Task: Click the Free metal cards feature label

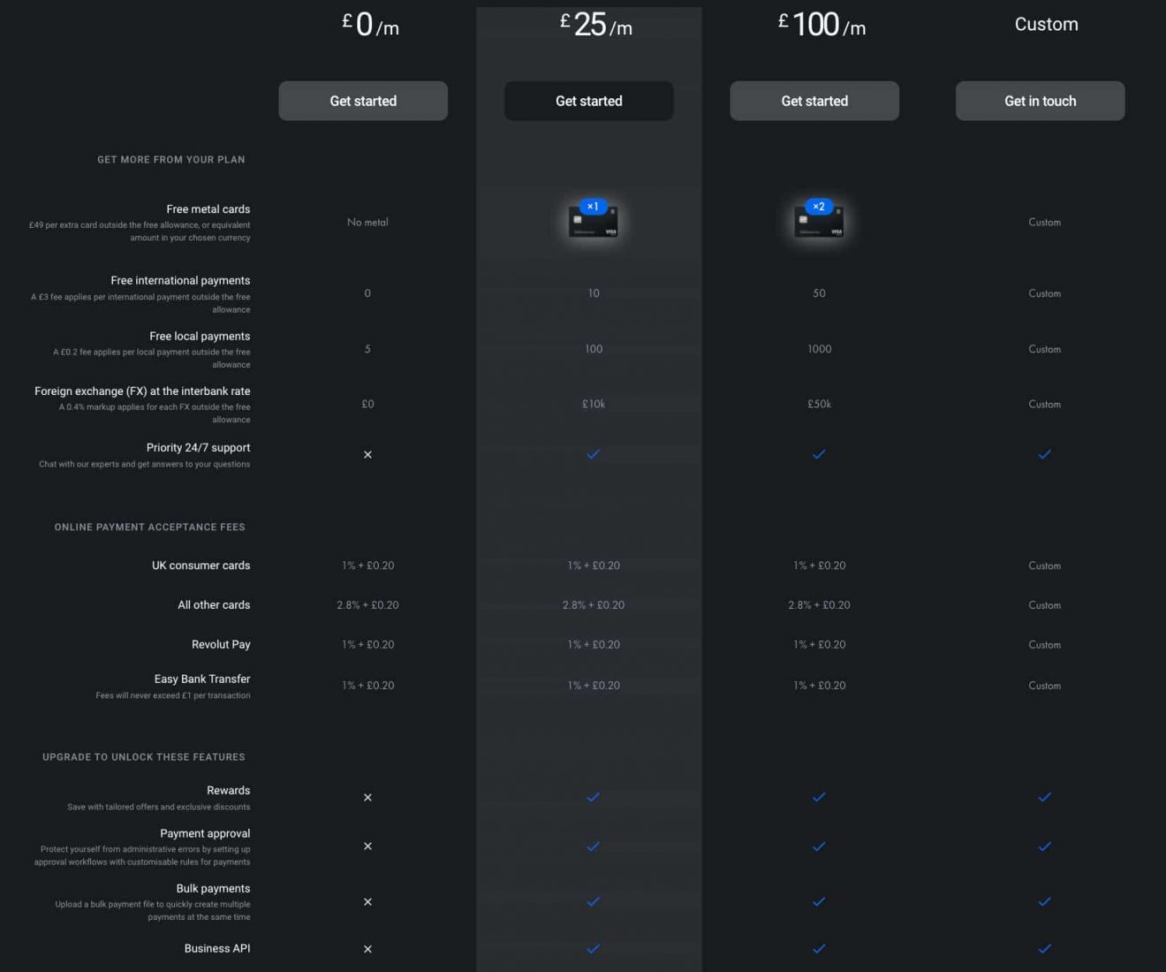Action: (208, 209)
